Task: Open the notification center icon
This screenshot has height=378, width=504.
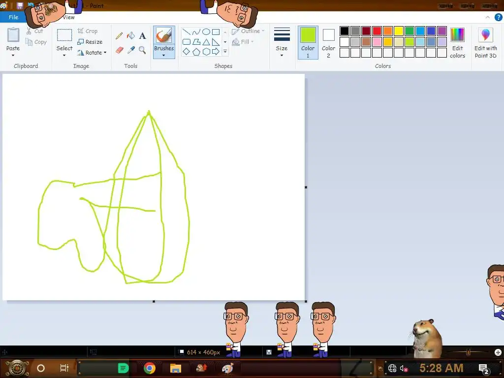Action: click(484, 368)
